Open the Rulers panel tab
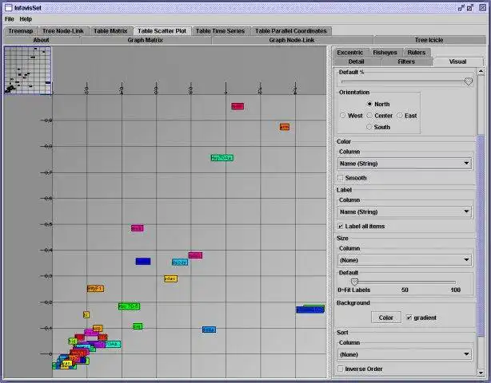Screen dimensions: 491x383 [x=417, y=53]
